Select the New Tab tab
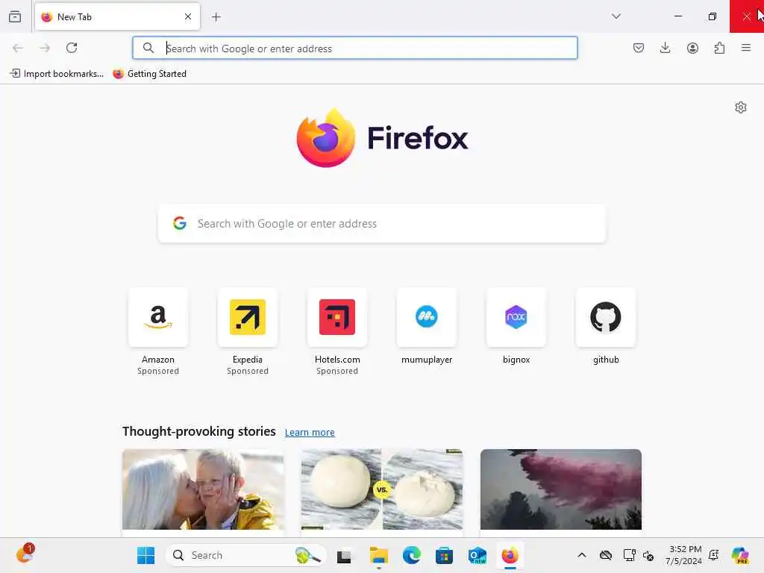This screenshot has height=573, width=764. point(117,16)
